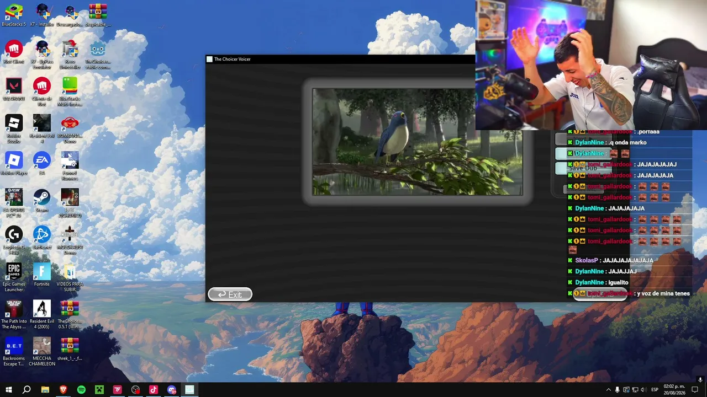Image resolution: width=707 pixels, height=397 pixels.
Task: Open the taskbar clock showing 02:02 p. m.
Action: 674,390
